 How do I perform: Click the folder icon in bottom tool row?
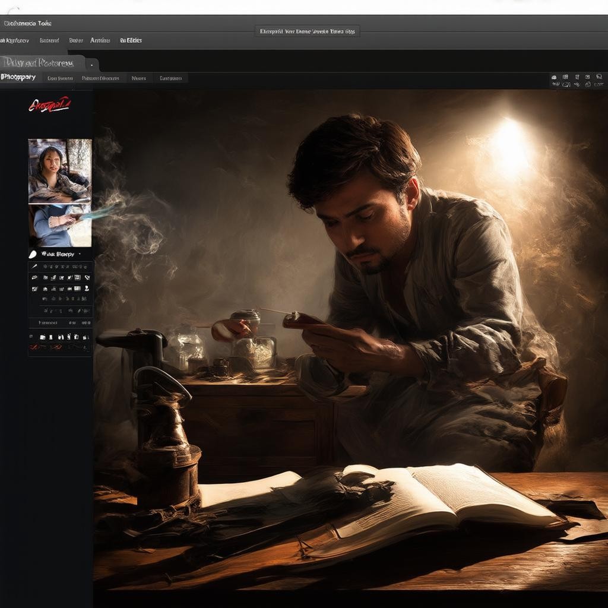[x=43, y=337]
